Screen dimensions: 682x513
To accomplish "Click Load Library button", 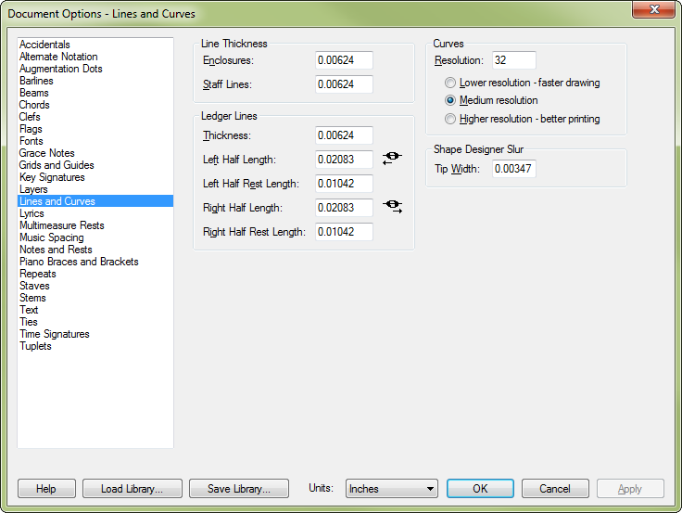I will [x=133, y=489].
